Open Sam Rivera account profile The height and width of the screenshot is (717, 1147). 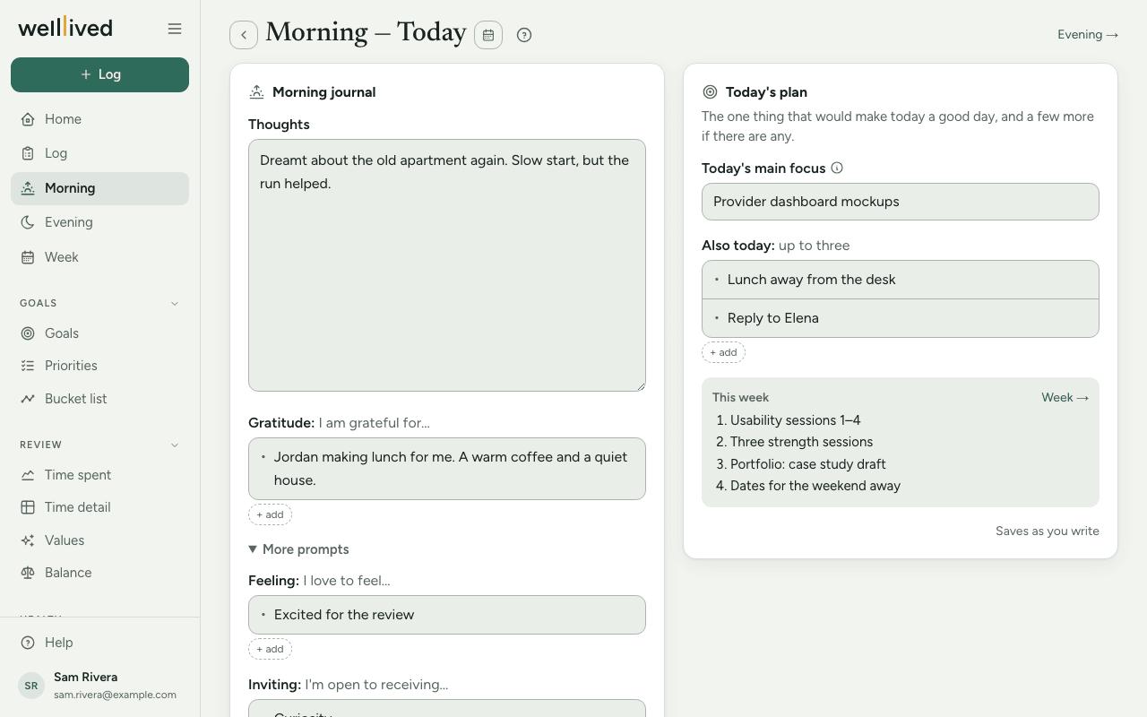click(99, 686)
